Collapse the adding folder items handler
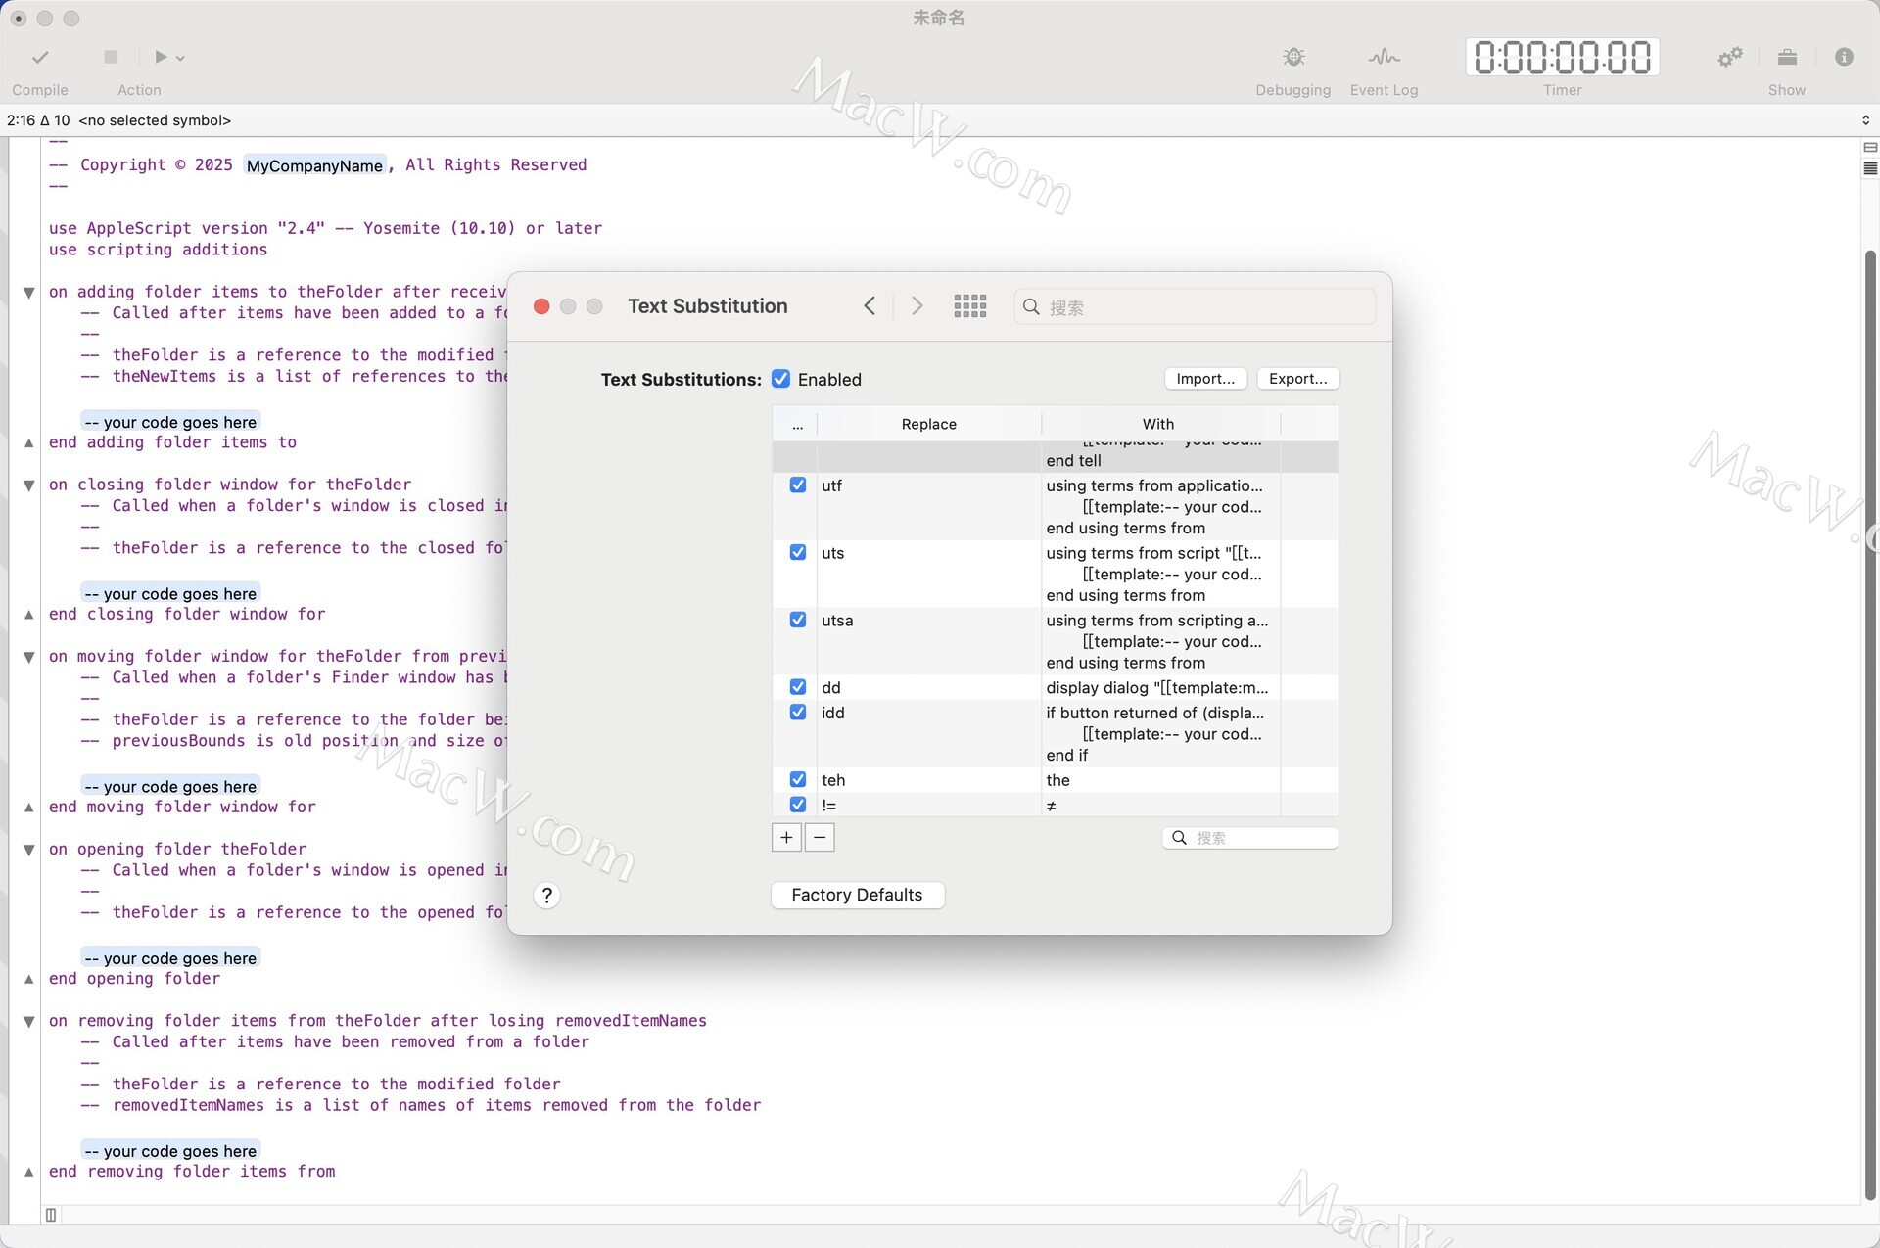The height and width of the screenshot is (1248, 1880). pos(28,293)
